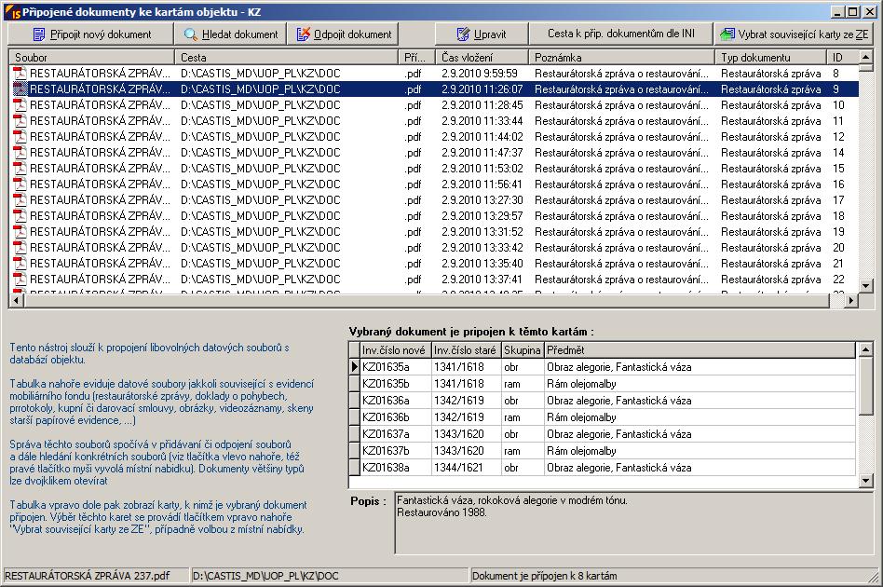The height and width of the screenshot is (587, 883).
Task: Sort by the Cesta column header
Action: 286,57
